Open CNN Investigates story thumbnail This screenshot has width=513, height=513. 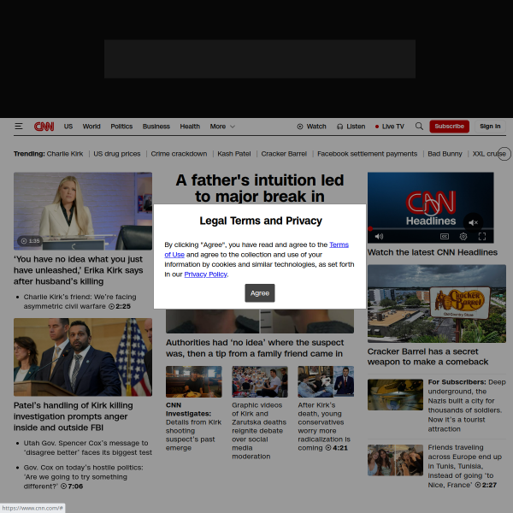[x=194, y=381]
